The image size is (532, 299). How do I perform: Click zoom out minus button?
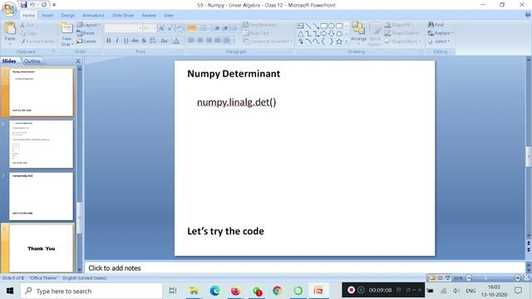click(x=469, y=278)
